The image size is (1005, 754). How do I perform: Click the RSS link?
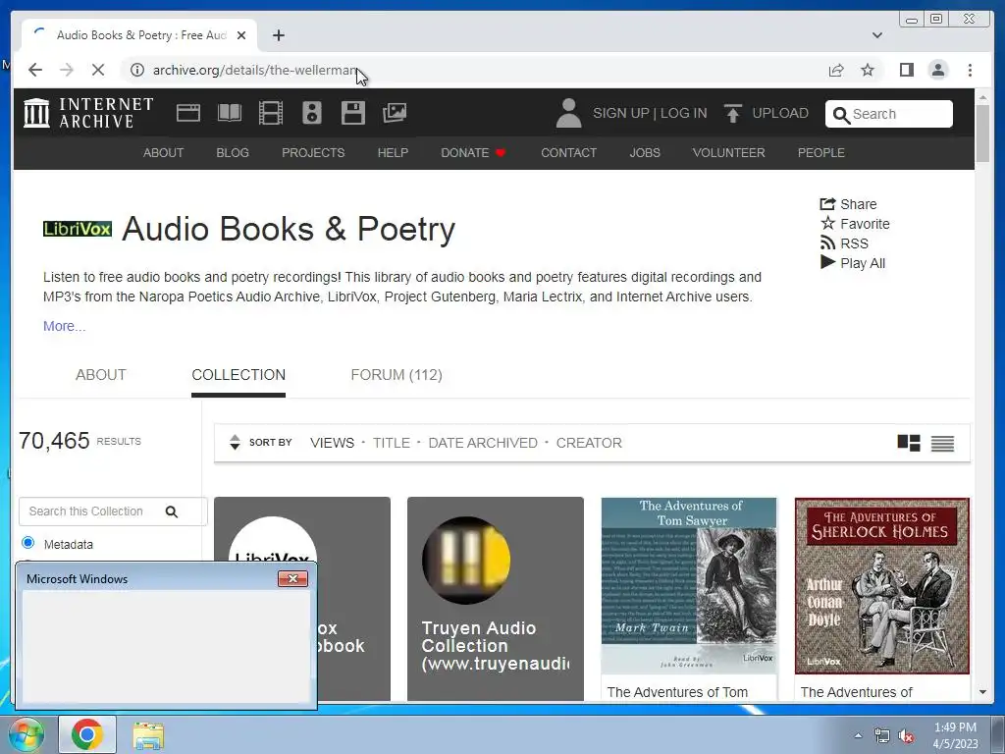click(843, 243)
